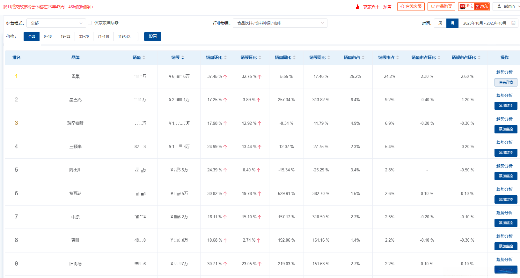Viewport: 520px width, 278px height.
Task: Click the info icon beside 仅京东国际
Action: [117, 23]
